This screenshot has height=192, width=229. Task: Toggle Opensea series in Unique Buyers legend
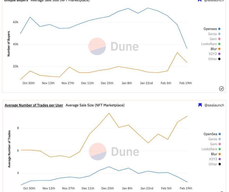(210, 29)
